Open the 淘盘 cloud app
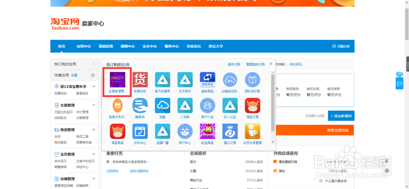Image resolution: width=409 pixels, height=189 pixels. (162, 105)
